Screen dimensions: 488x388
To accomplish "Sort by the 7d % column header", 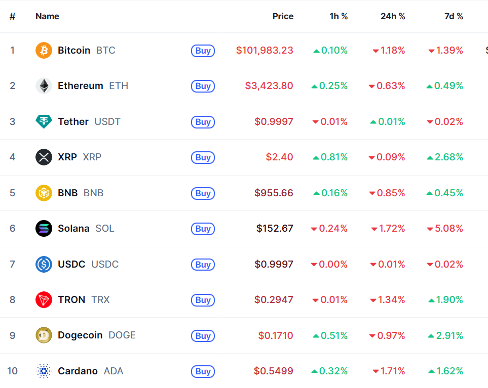I will pyautogui.click(x=454, y=16).
